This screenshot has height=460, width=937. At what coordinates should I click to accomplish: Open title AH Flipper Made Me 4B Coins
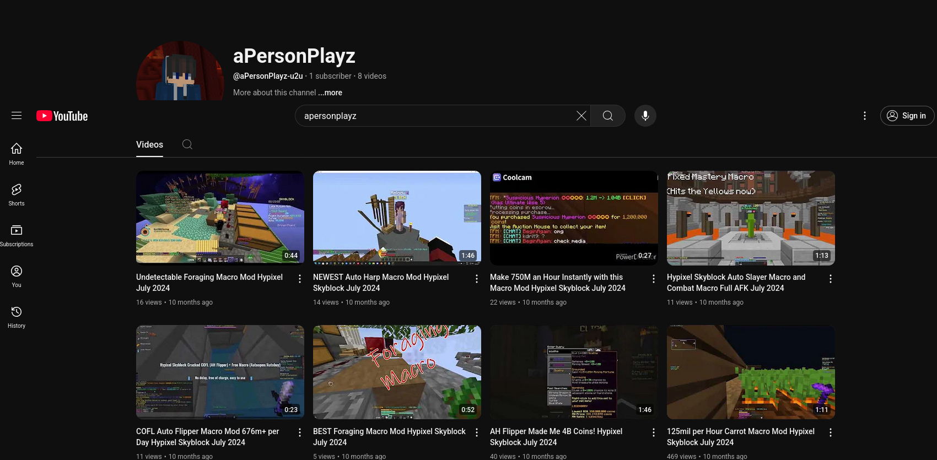[x=556, y=437]
